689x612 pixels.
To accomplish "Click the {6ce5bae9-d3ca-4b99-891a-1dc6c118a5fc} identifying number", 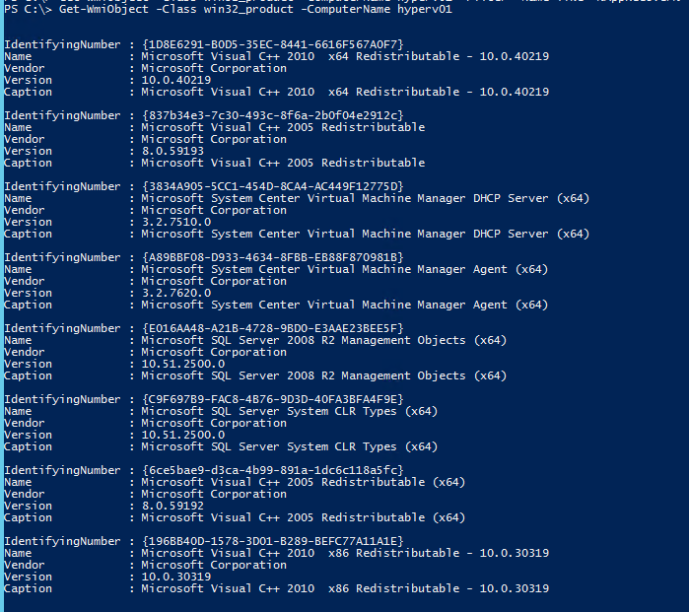I will click(x=272, y=470).
